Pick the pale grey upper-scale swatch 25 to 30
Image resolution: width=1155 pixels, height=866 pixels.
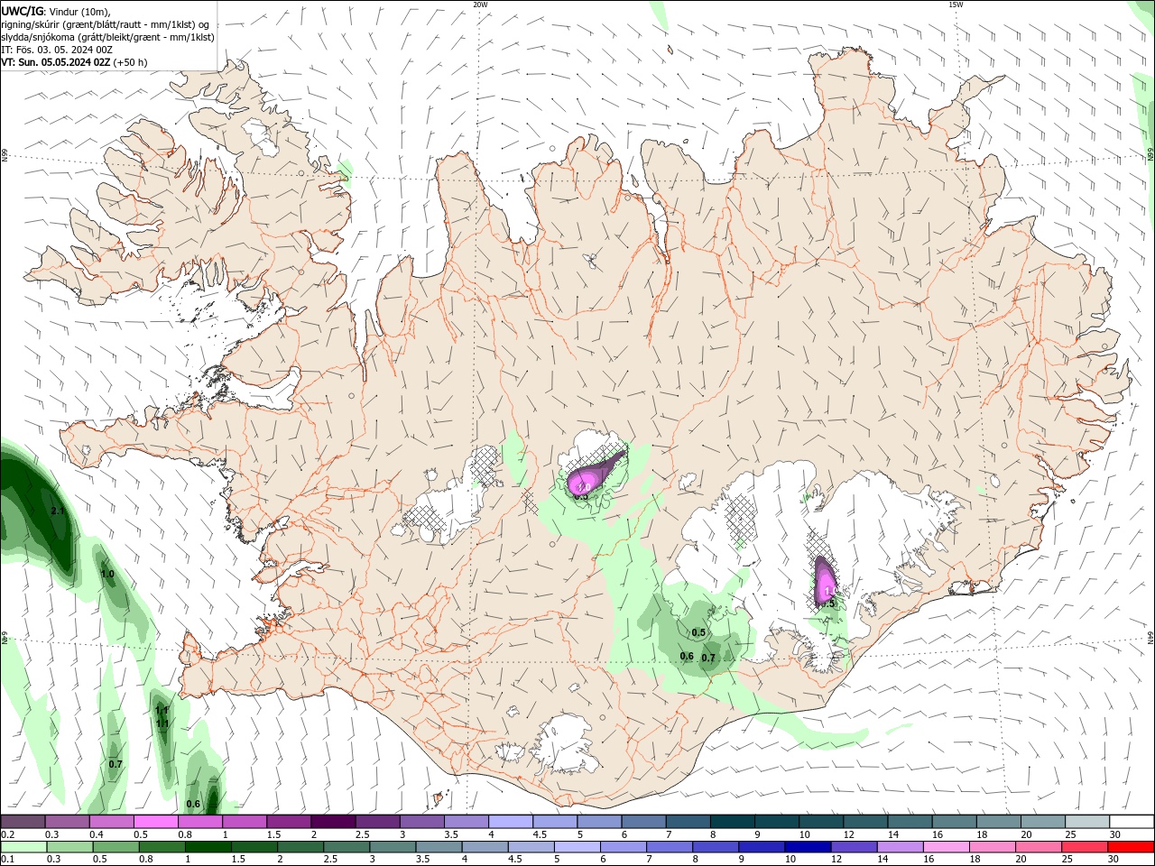(1087, 821)
